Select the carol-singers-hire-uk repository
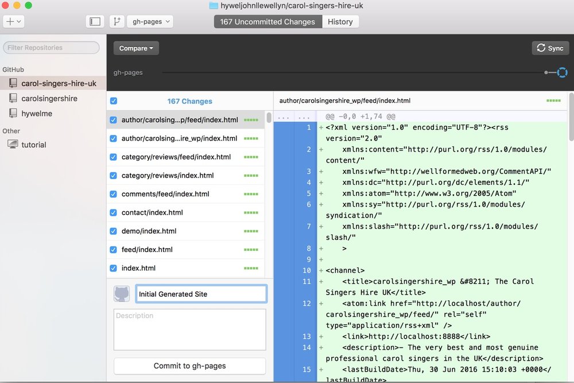The width and height of the screenshot is (574, 383). pyautogui.click(x=53, y=83)
